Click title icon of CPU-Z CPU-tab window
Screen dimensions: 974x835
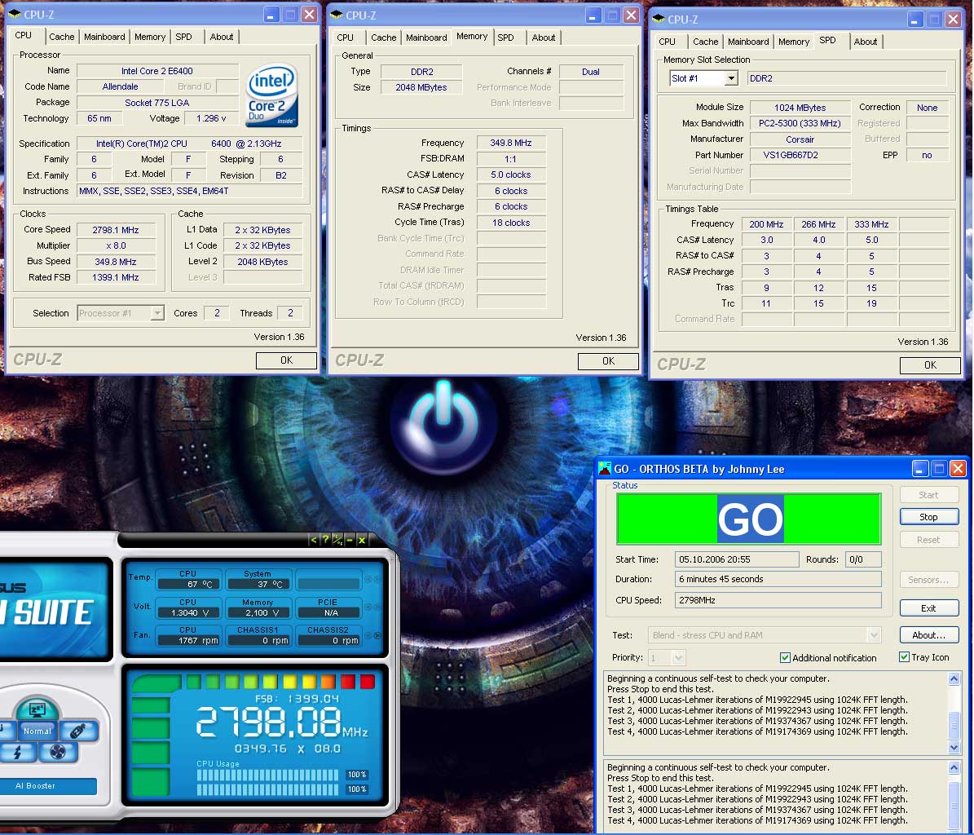(14, 15)
